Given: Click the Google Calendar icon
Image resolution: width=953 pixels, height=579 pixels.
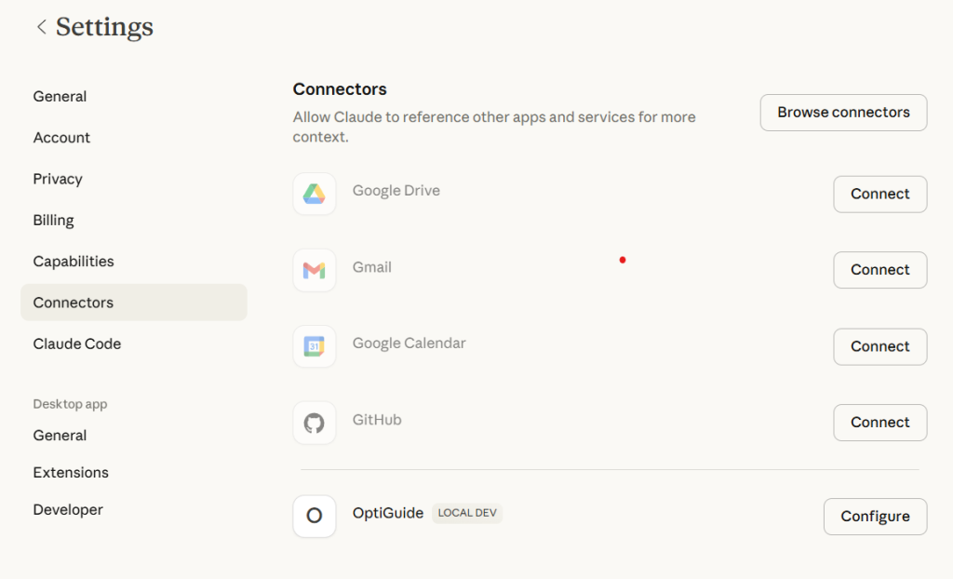Looking at the screenshot, I should (x=314, y=346).
